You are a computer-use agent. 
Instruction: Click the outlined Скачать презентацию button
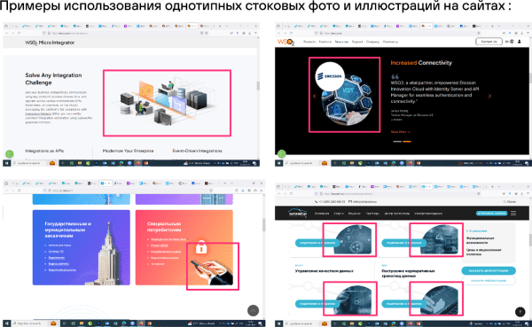pyautogui.click(x=489, y=281)
